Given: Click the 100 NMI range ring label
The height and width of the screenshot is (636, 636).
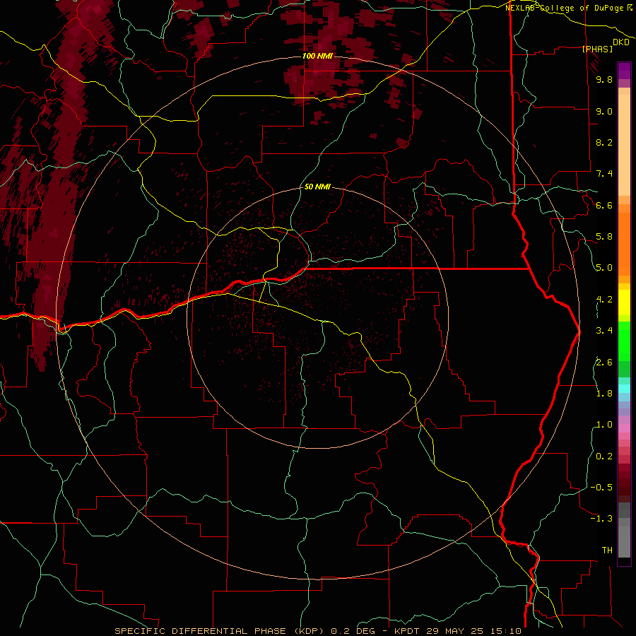Looking at the screenshot, I should pyautogui.click(x=317, y=56).
